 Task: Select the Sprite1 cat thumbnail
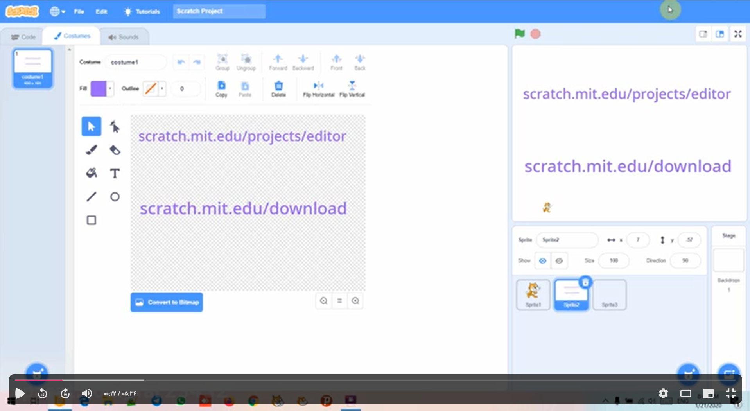click(533, 295)
